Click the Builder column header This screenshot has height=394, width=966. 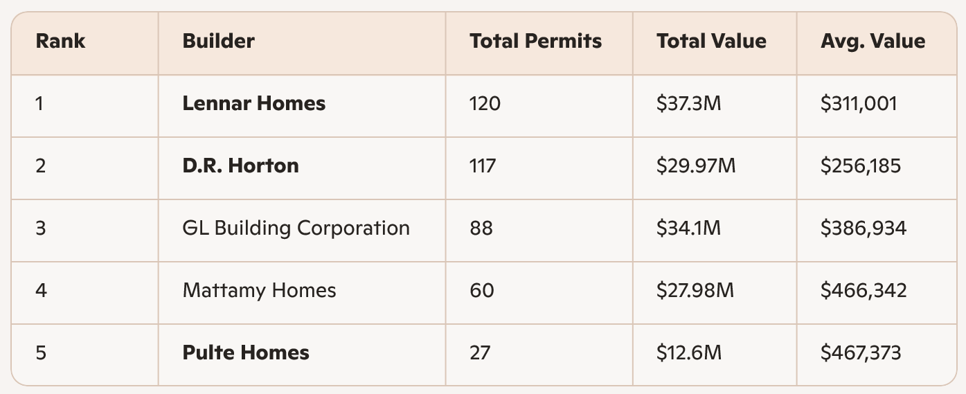tap(218, 42)
